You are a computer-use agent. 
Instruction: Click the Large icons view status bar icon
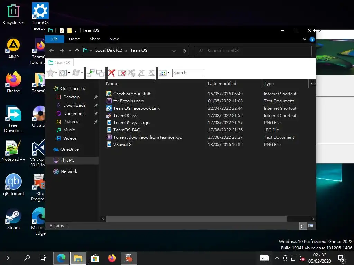(311, 226)
